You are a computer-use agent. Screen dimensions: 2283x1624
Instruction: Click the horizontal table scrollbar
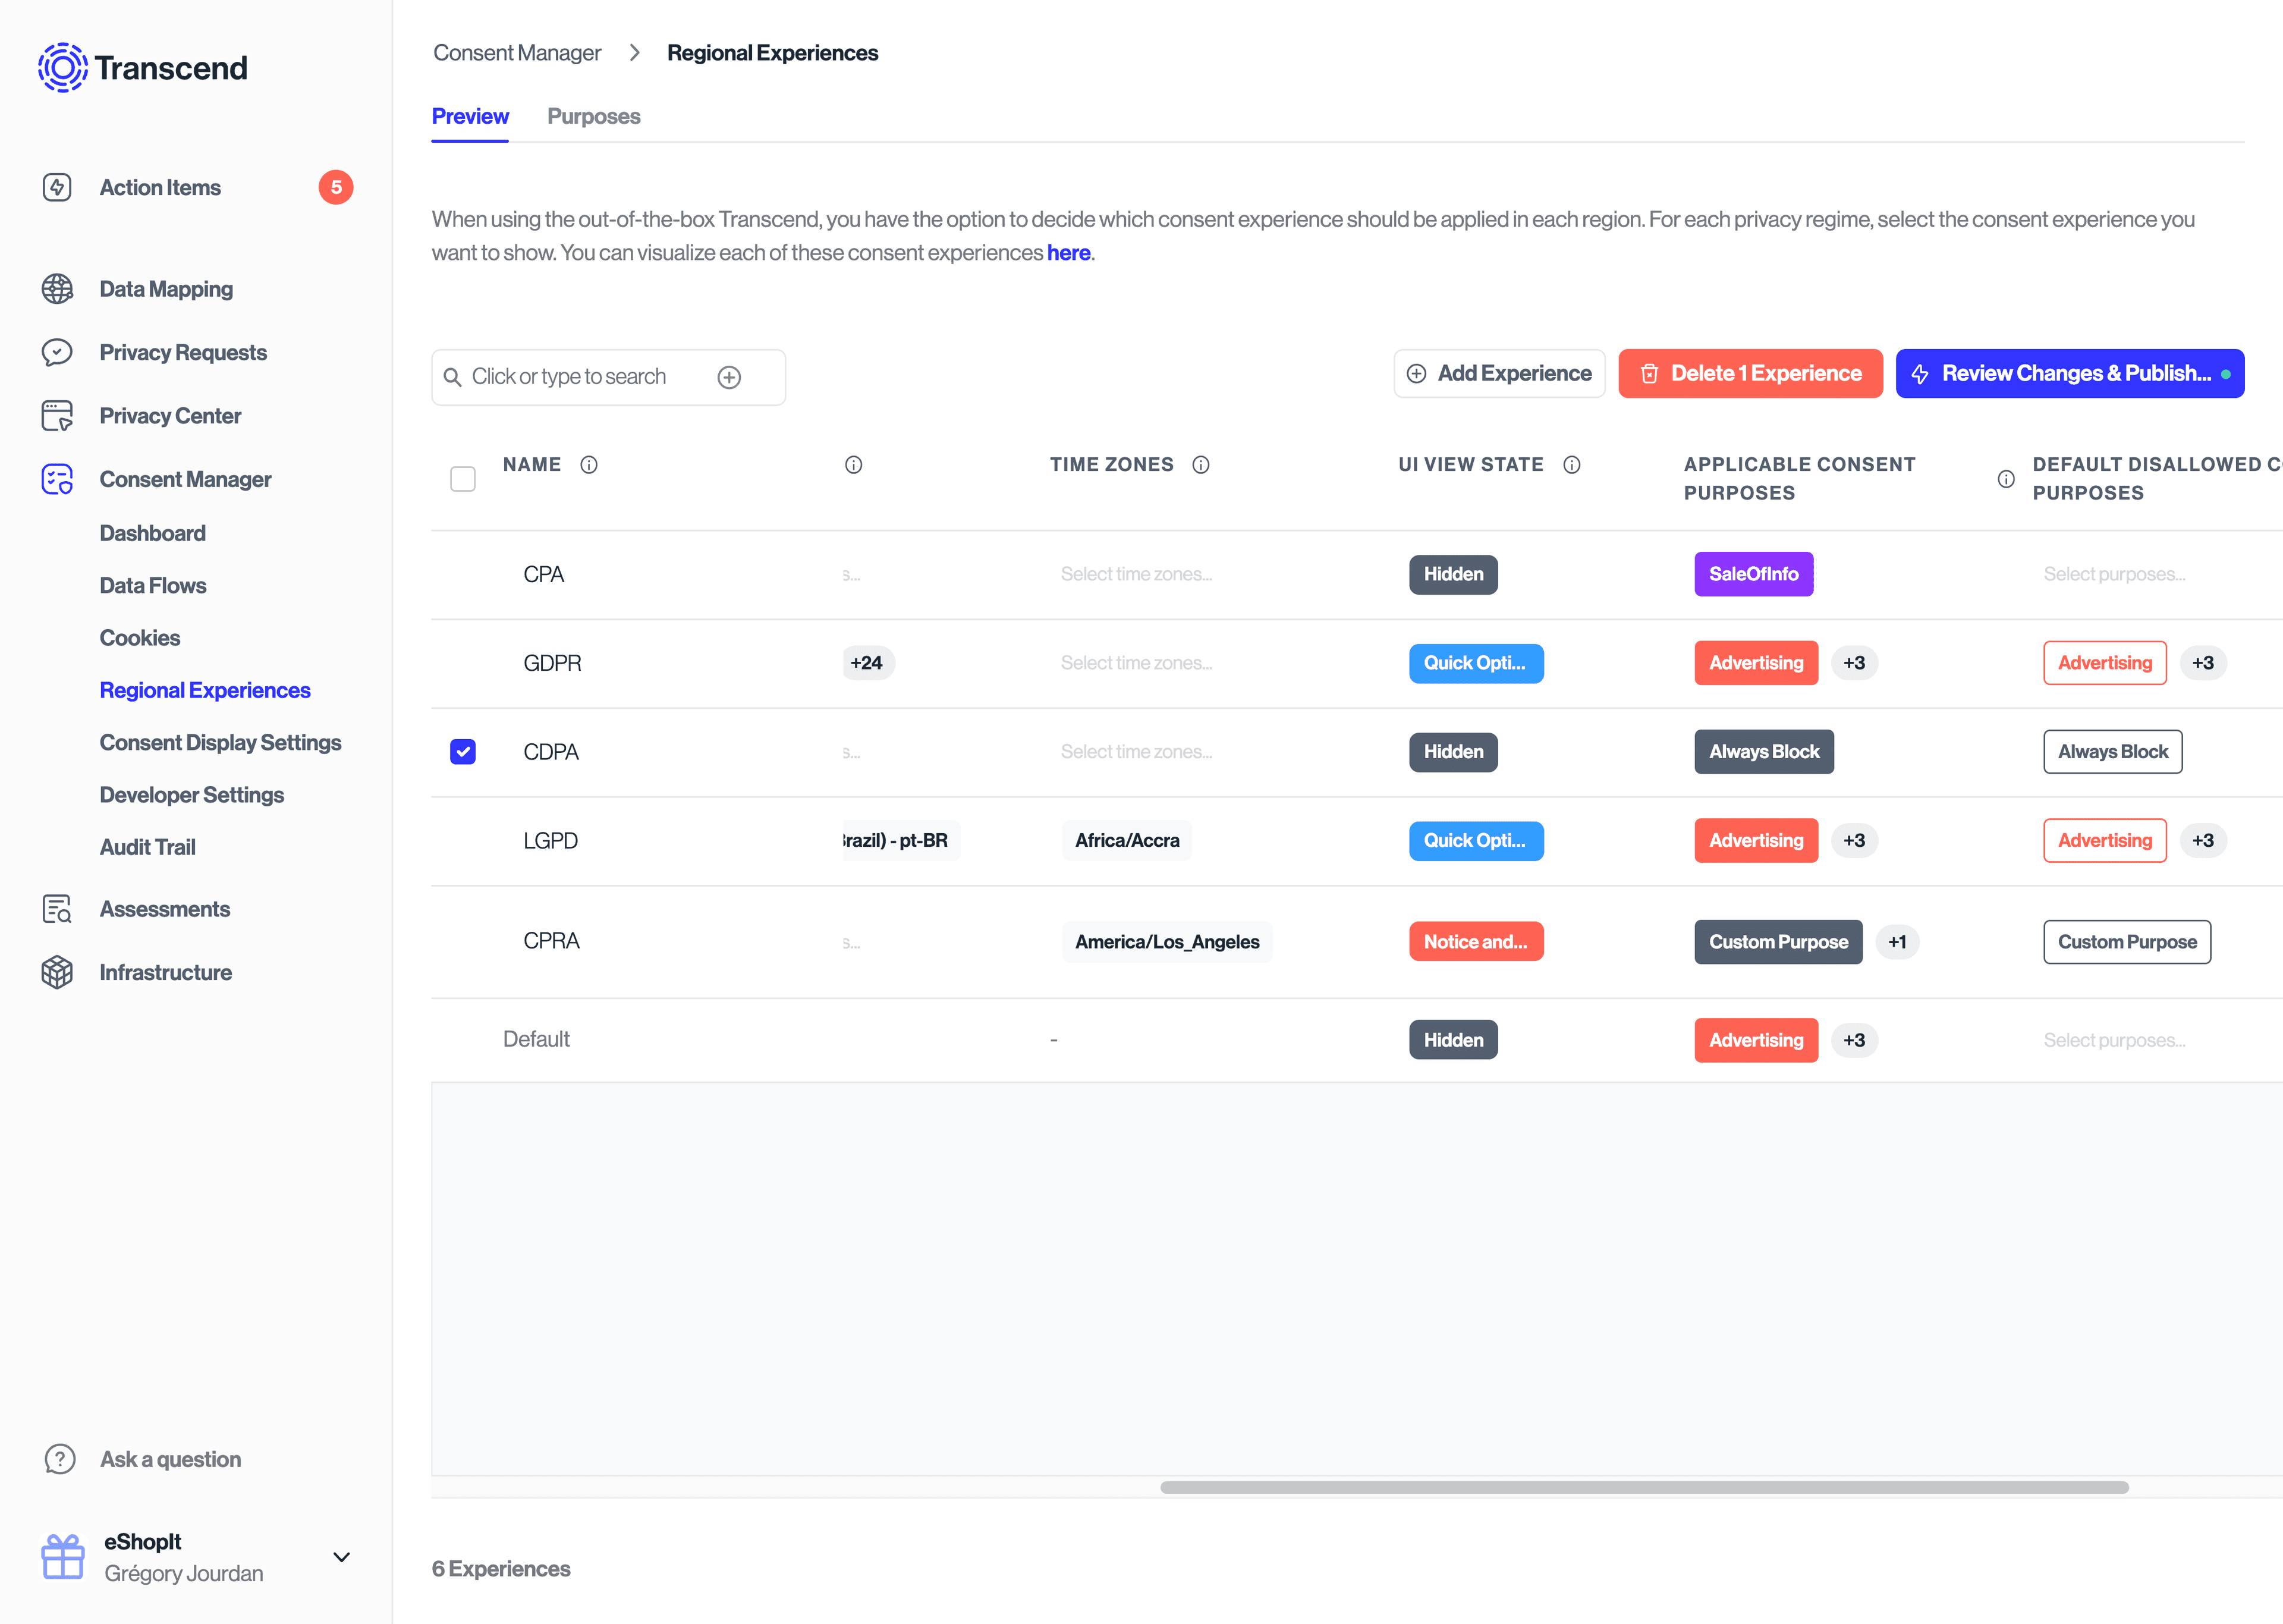coord(1643,1487)
